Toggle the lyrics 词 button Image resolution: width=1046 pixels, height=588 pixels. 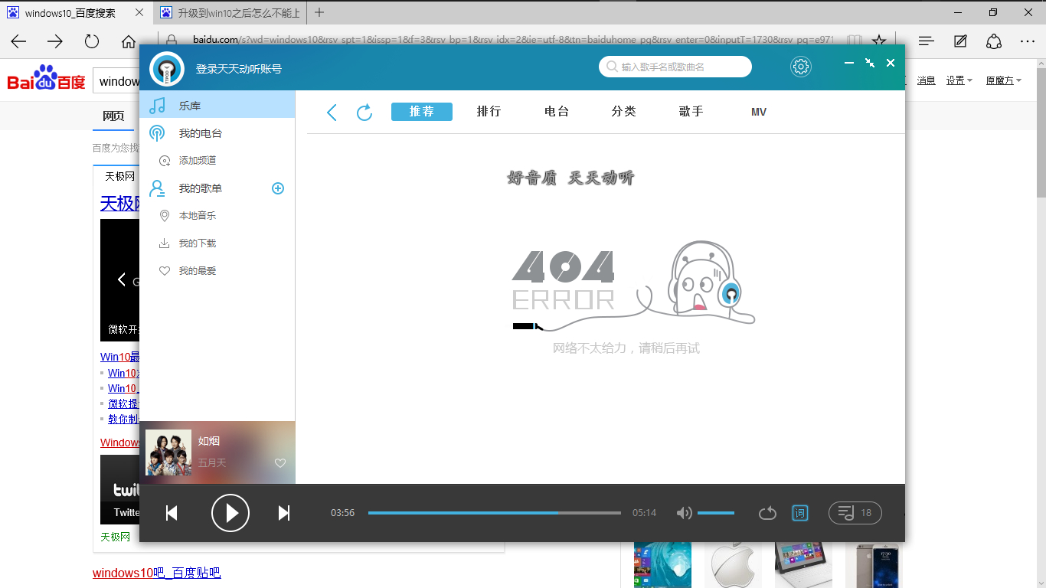click(799, 513)
